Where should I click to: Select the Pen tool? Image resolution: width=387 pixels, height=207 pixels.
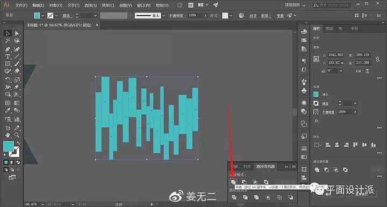(x=8, y=49)
